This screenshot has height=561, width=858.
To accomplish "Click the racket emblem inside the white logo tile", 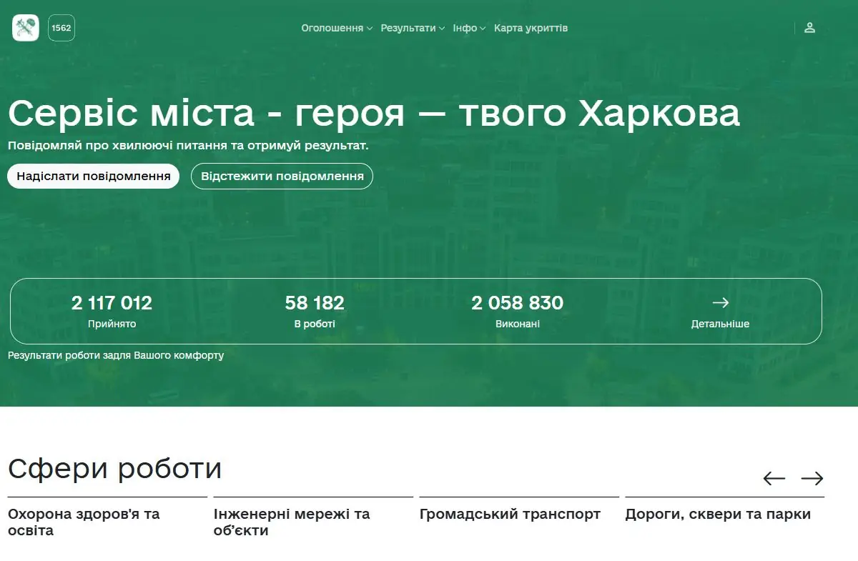I will coord(25,28).
